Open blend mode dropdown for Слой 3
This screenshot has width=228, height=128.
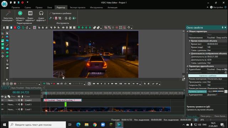16,104
